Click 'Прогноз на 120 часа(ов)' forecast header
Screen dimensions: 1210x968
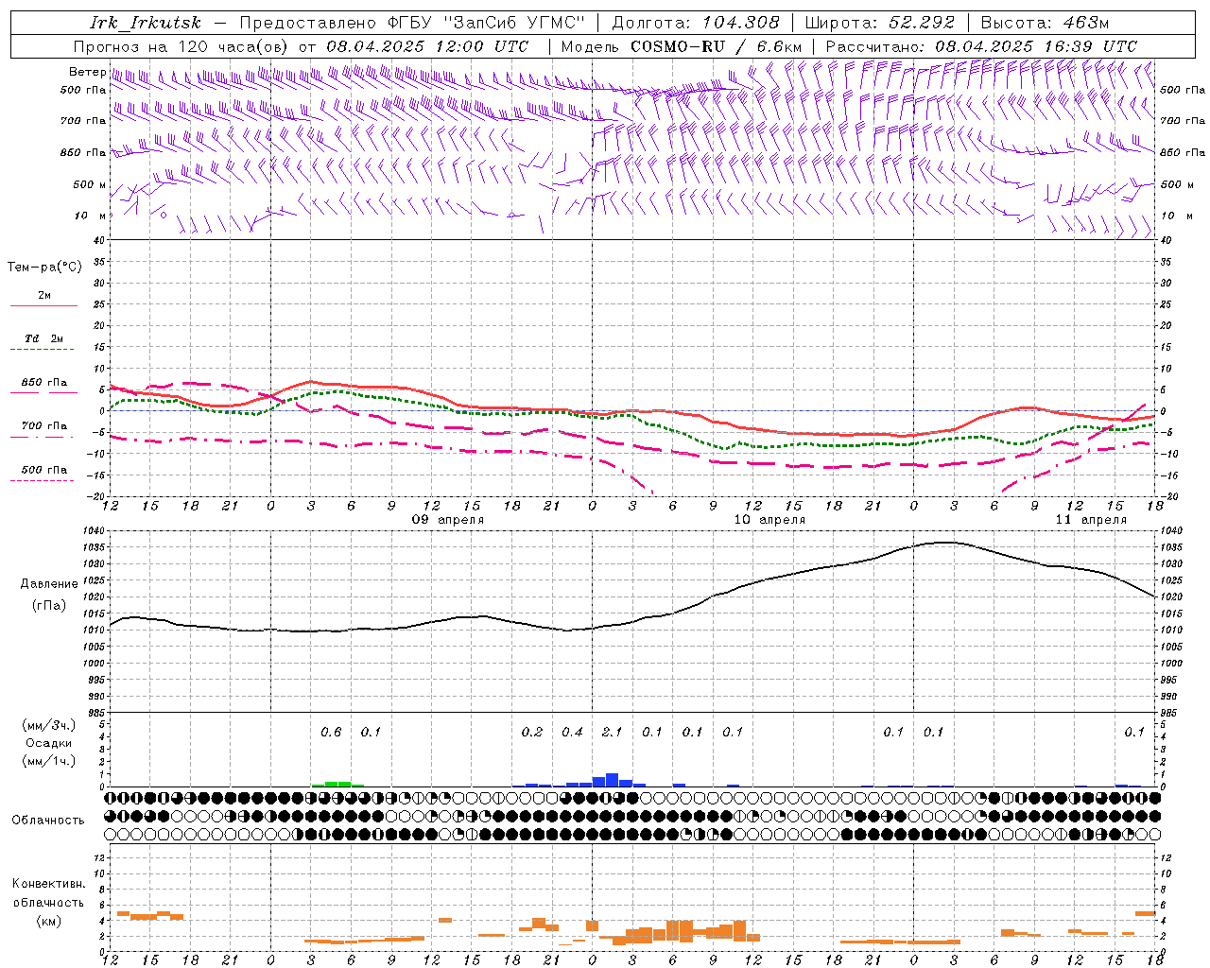point(182,46)
